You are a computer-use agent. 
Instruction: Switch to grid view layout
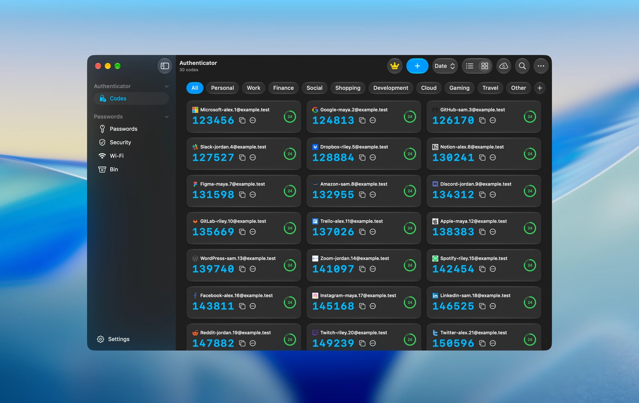pyautogui.click(x=485, y=66)
